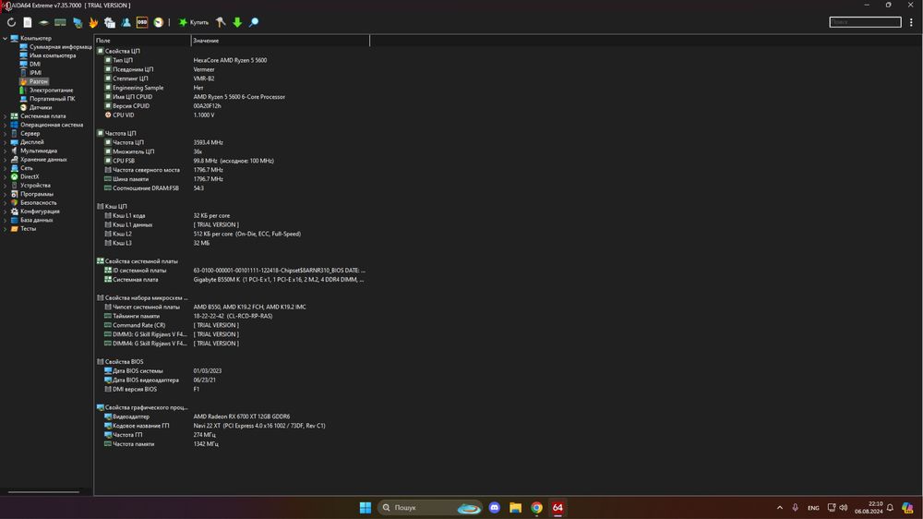Screen dimensions: 923x519
Task: Click the Значение column header
Action: [281, 41]
